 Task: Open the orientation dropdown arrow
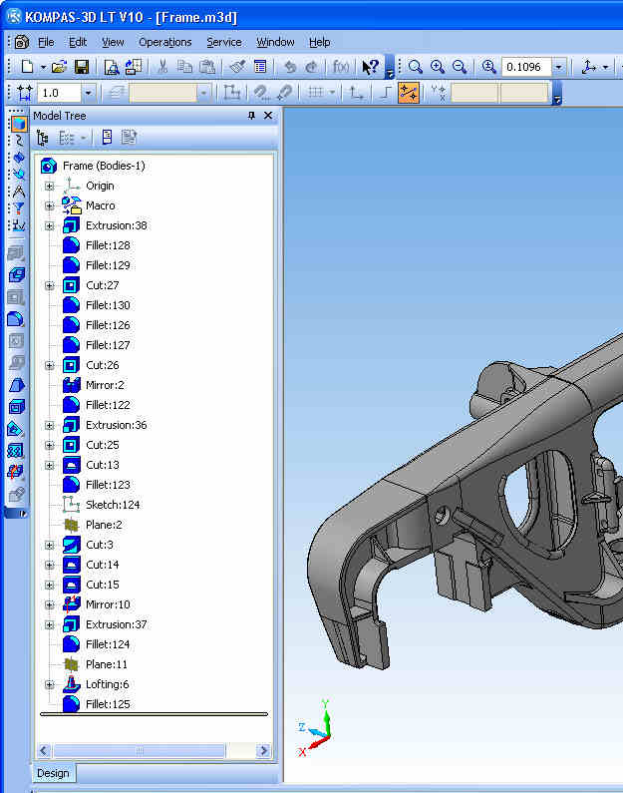(605, 67)
